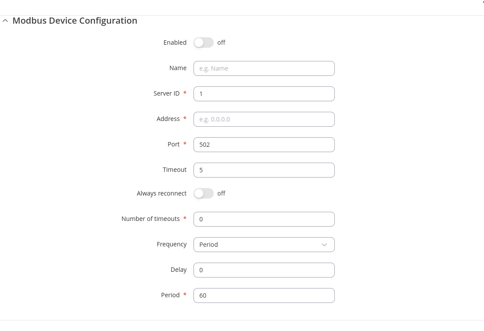Collapse the Modbus Device Configuration chevron
This screenshot has width=484, height=331.
tap(5, 21)
